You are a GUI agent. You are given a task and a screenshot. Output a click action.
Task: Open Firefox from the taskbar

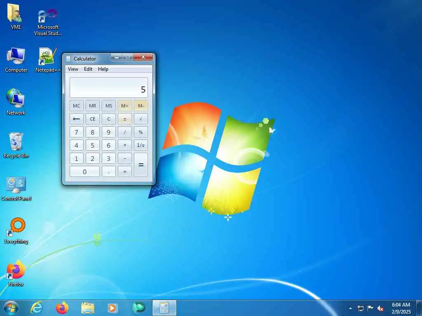(x=62, y=308)
